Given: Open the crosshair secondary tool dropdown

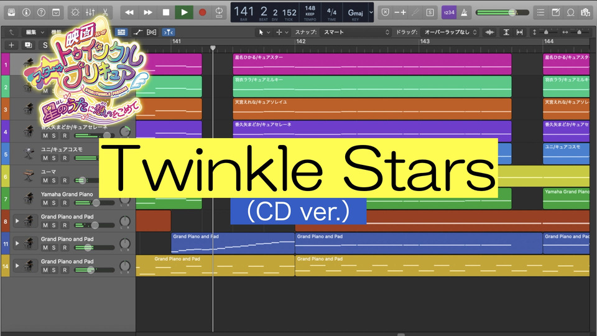Looking at the screenshot, I should click(282, 32).
